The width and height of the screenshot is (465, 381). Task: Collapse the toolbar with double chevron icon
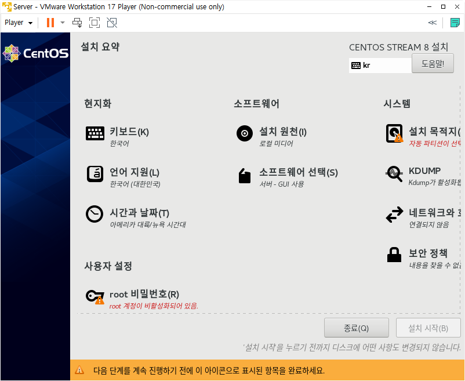[x=433, y=23]
